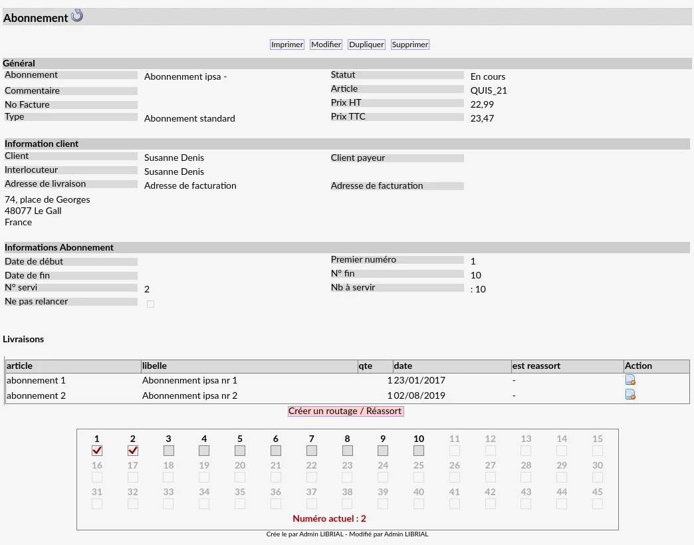Click Créer un routage / Réassort
The height and width of the screenshot is (545, 694).
point(345,411)
